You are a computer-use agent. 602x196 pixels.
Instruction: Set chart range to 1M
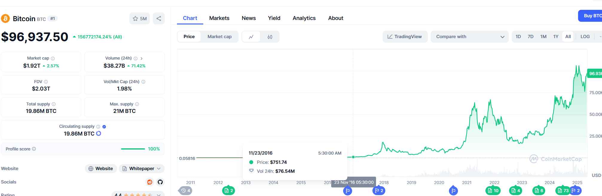tap(543, 37)
